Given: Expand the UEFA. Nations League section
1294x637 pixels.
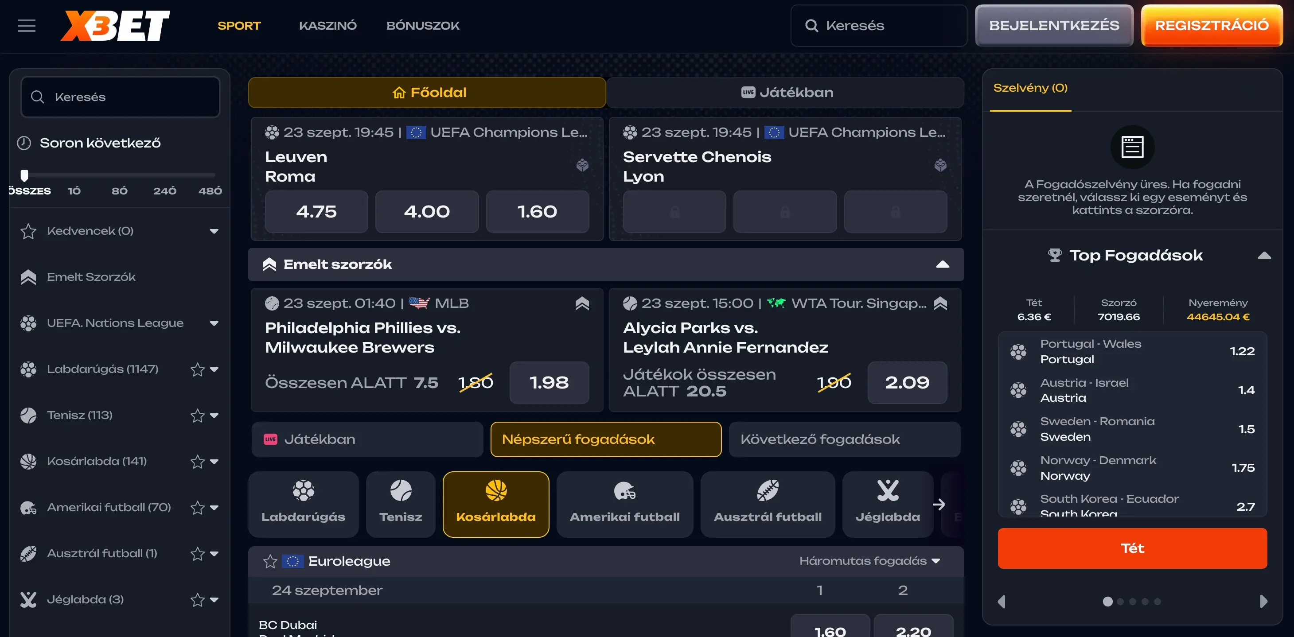Looking at the screenshot, I should 214,323.
